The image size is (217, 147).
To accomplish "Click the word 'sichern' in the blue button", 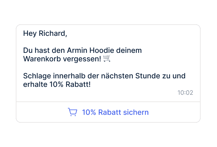I will pyautogui.click(x=136, y=112).
